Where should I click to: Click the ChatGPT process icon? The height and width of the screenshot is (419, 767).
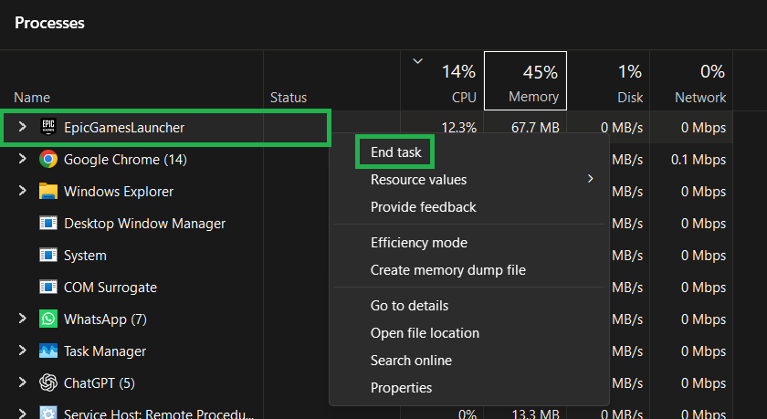(48, 383)
